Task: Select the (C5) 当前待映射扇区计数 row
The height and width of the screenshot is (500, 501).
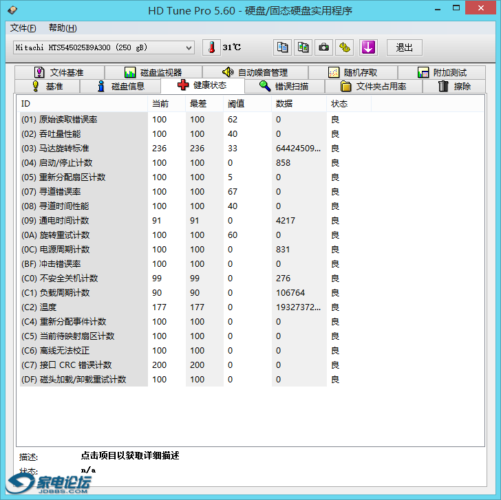Action: click(195, 336)
